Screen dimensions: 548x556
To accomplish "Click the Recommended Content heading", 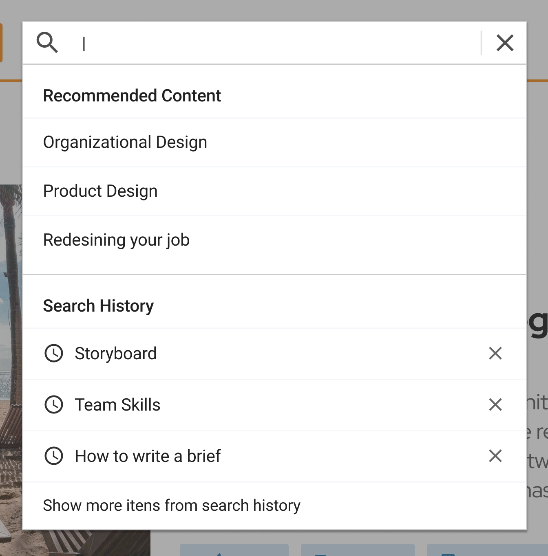I will (132, 96).
